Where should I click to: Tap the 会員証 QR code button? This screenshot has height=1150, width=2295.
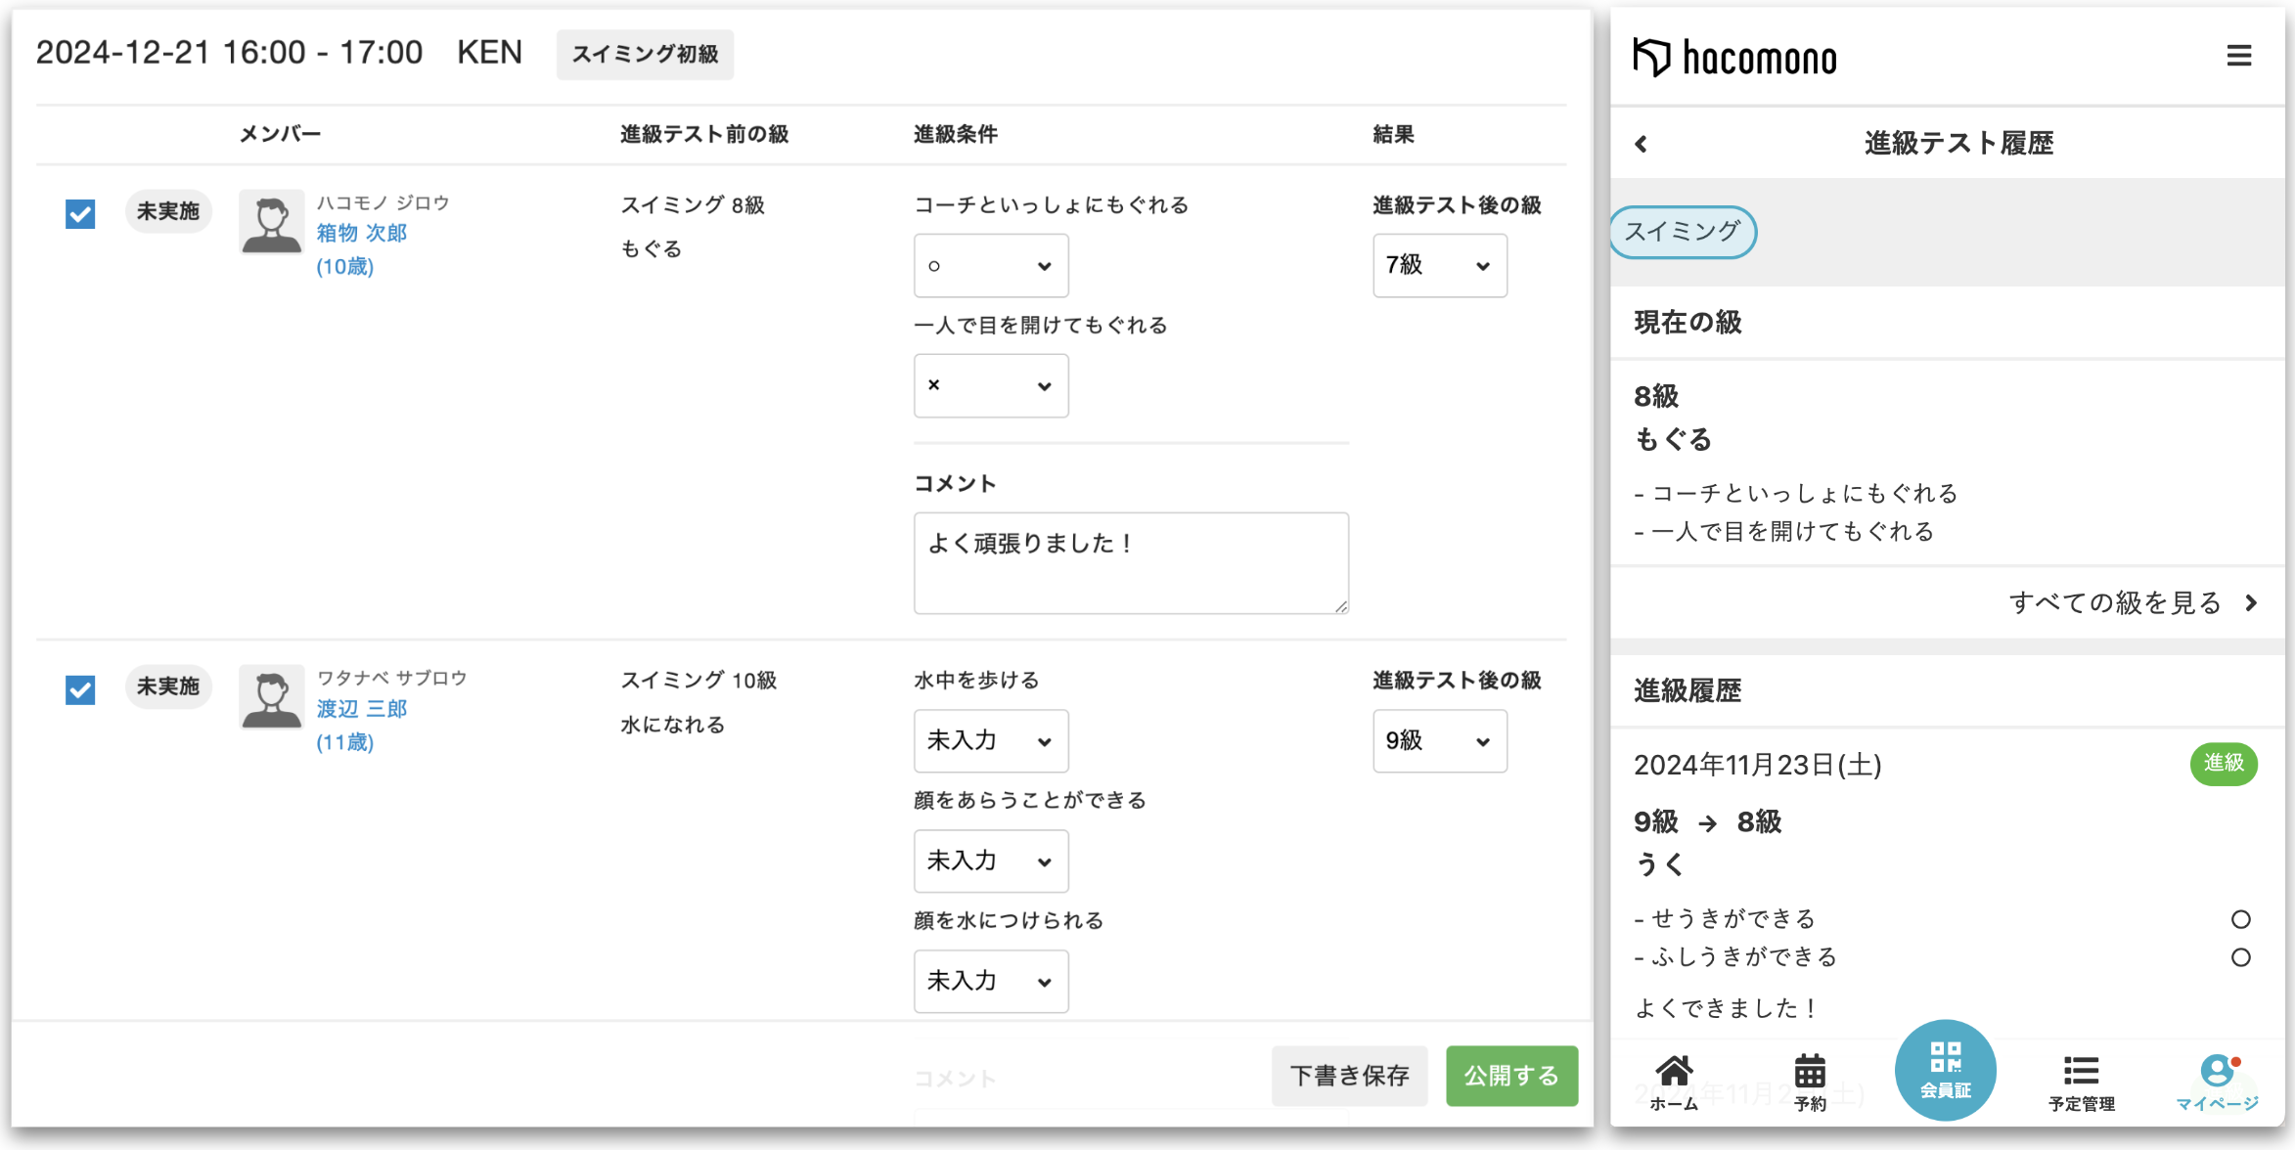pos(1945,1070)
